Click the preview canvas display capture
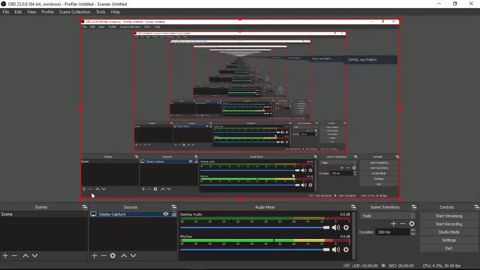Screen dimensions: 480x270 coord(240,109)
